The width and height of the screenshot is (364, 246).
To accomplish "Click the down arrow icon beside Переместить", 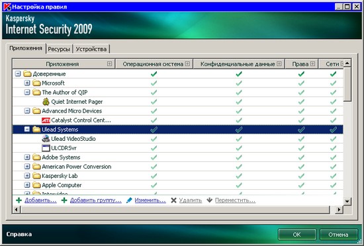I will [209, 200].
